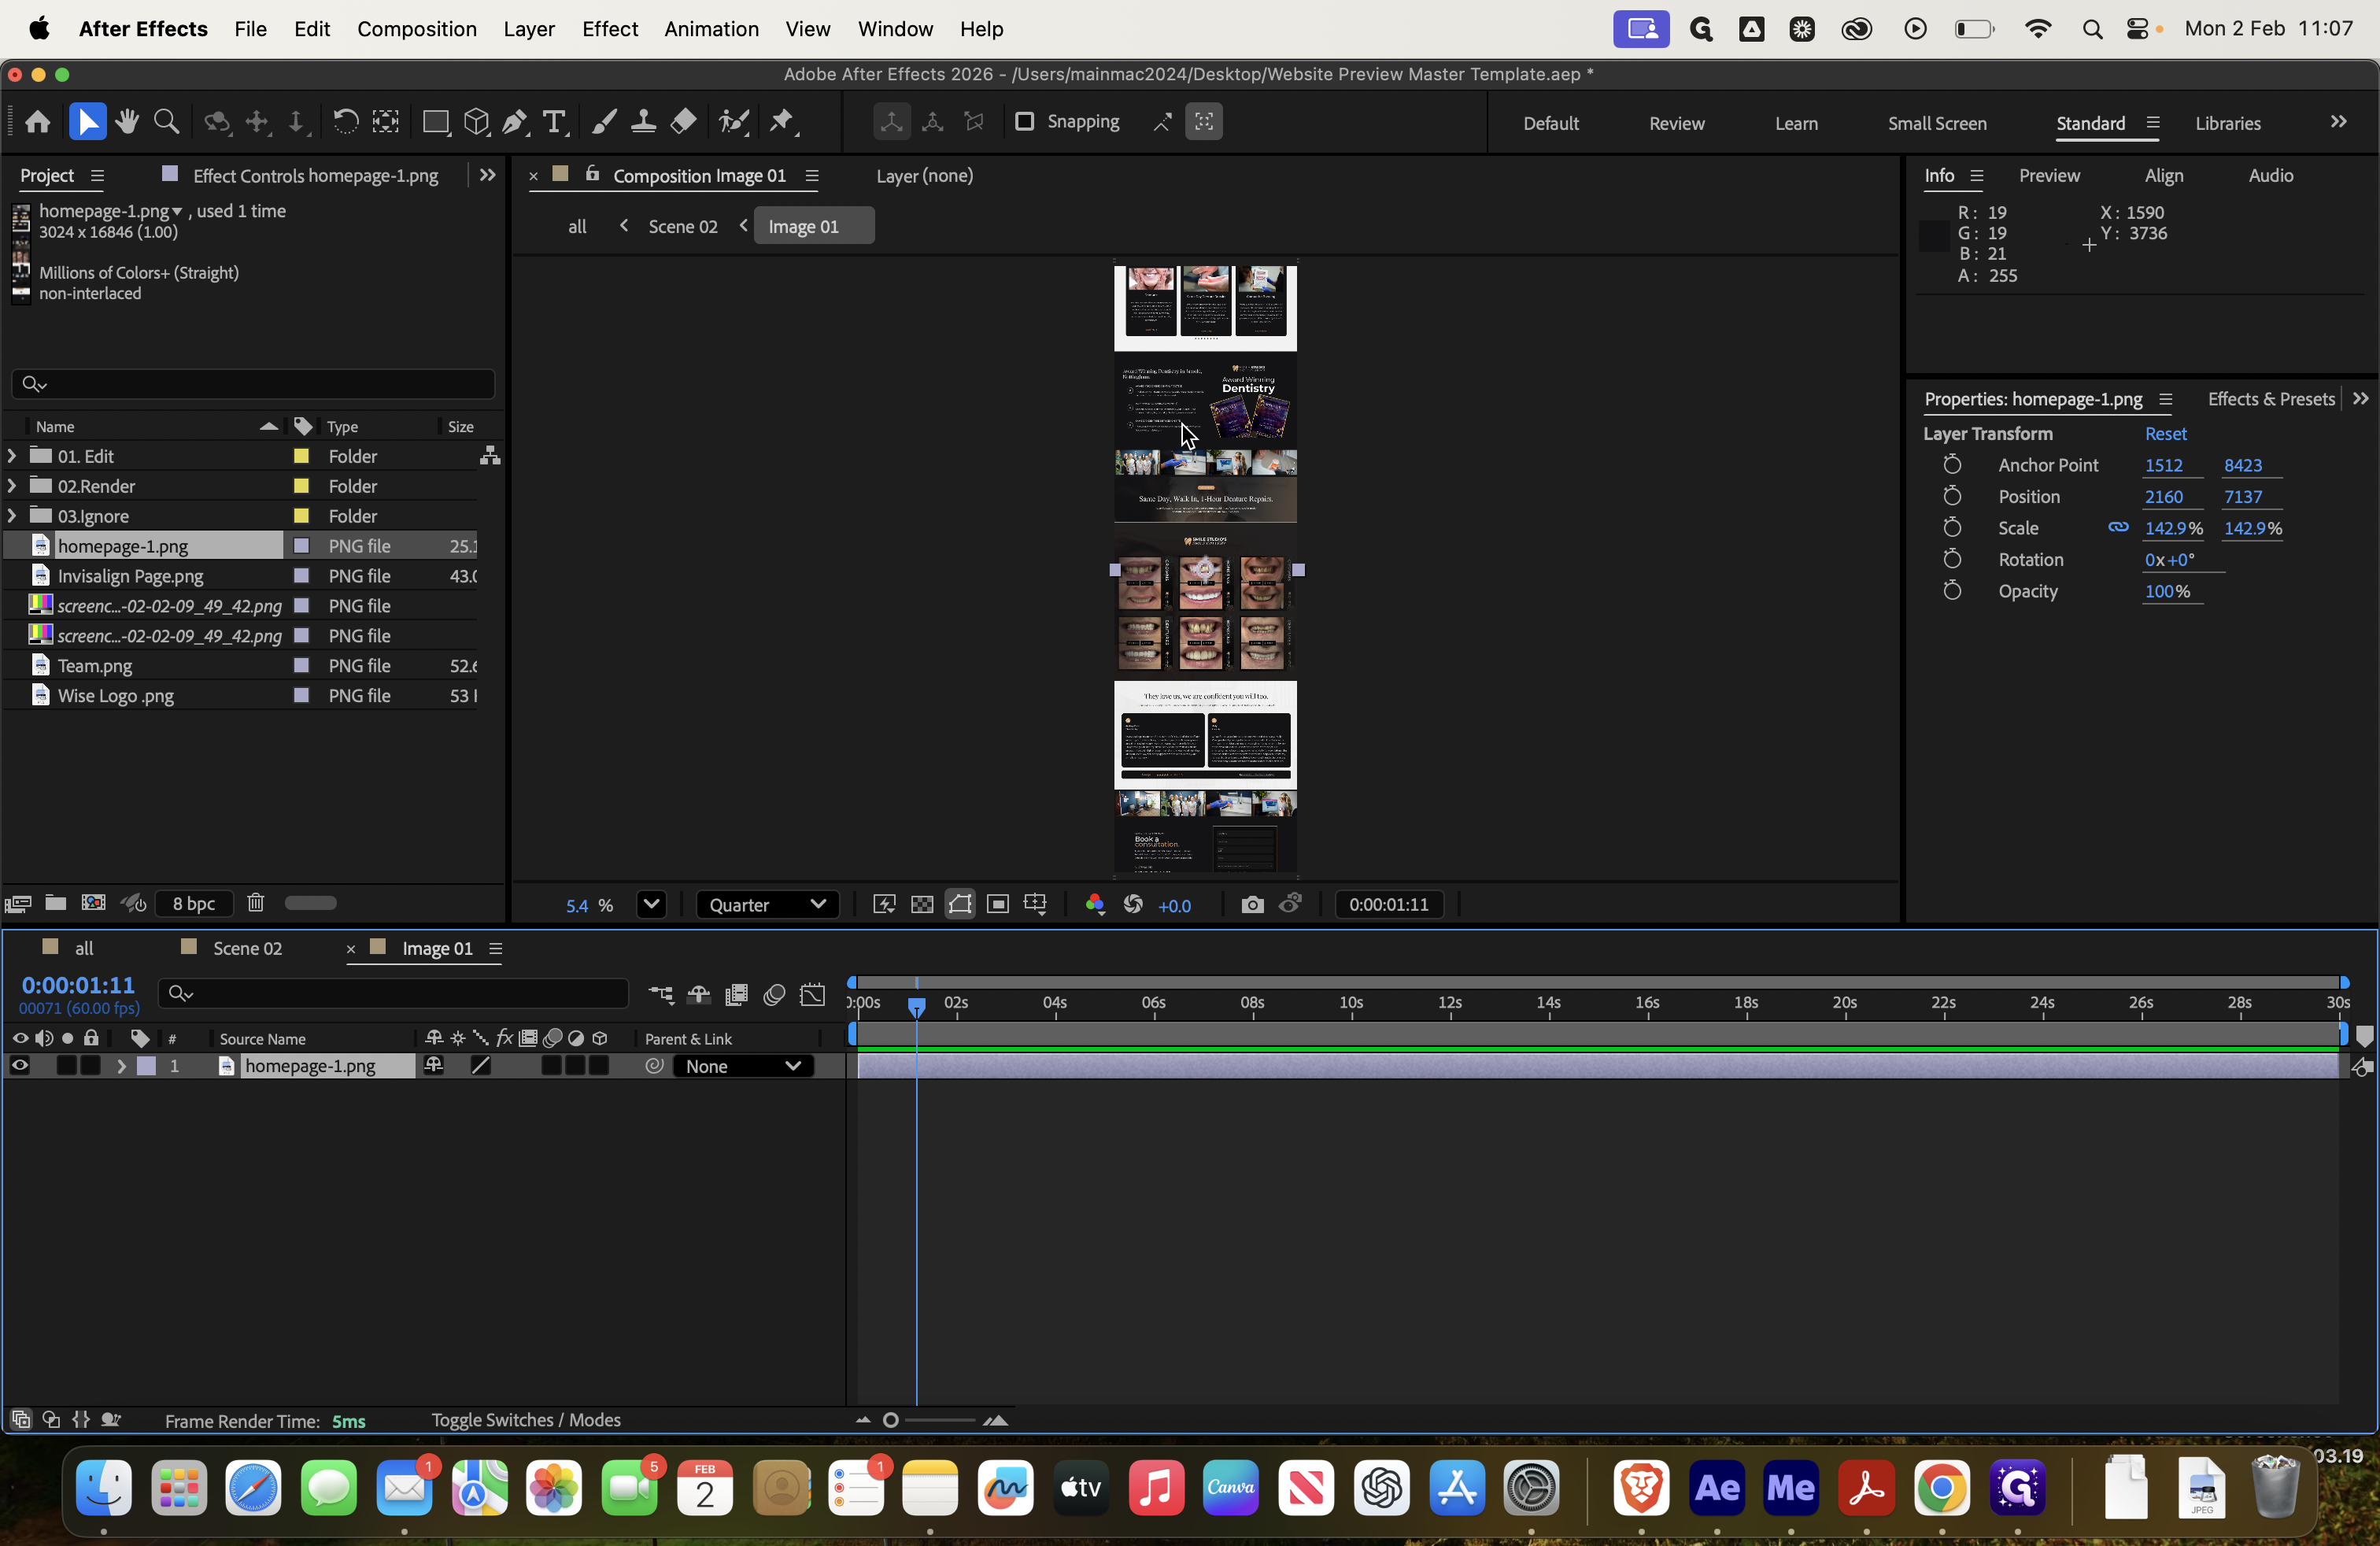Open the Quarter resolution dropdown

pos(767,904)
